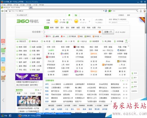147x118 pixels.
Task: Open the blue mail icon in the left sidebar
Action: (3, 60)
